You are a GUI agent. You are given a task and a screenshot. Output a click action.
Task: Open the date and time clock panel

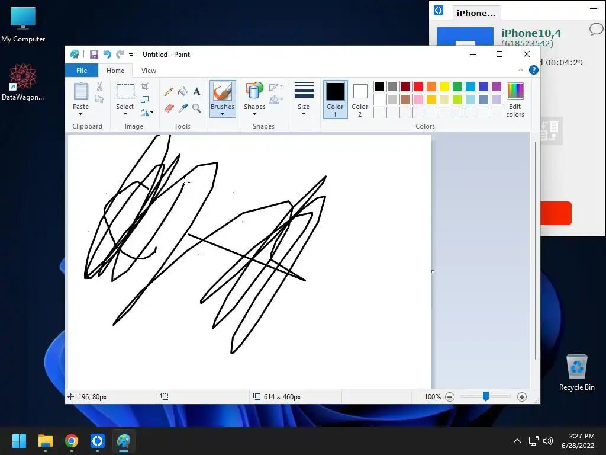click(x=578, y=441)
